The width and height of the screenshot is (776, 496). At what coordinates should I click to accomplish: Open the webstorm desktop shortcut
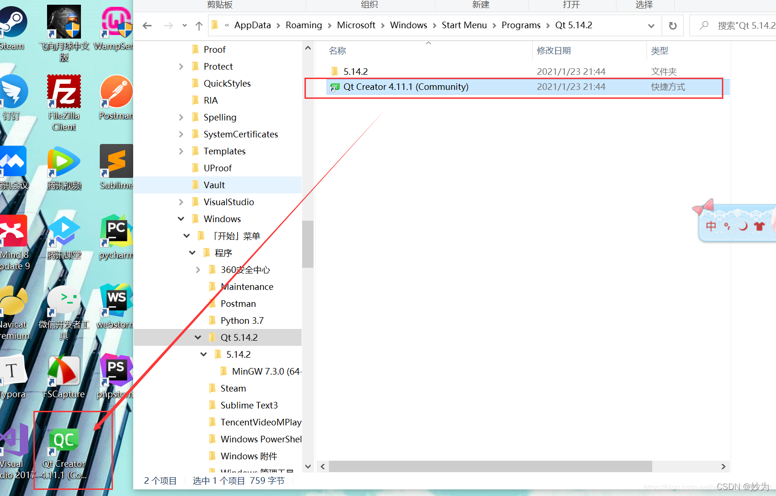click(x=115, y=306)
